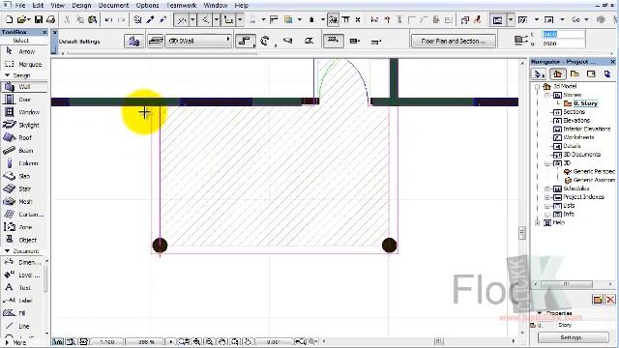
Task: Choose the Dimension tool
Action: coord(22,262)
